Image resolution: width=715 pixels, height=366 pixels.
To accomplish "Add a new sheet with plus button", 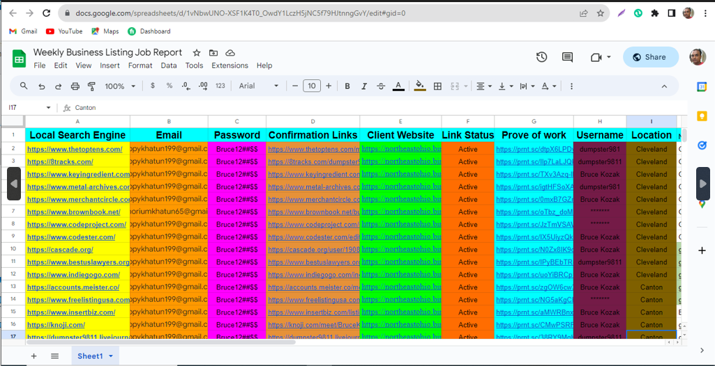I will [x=33, y=356].
